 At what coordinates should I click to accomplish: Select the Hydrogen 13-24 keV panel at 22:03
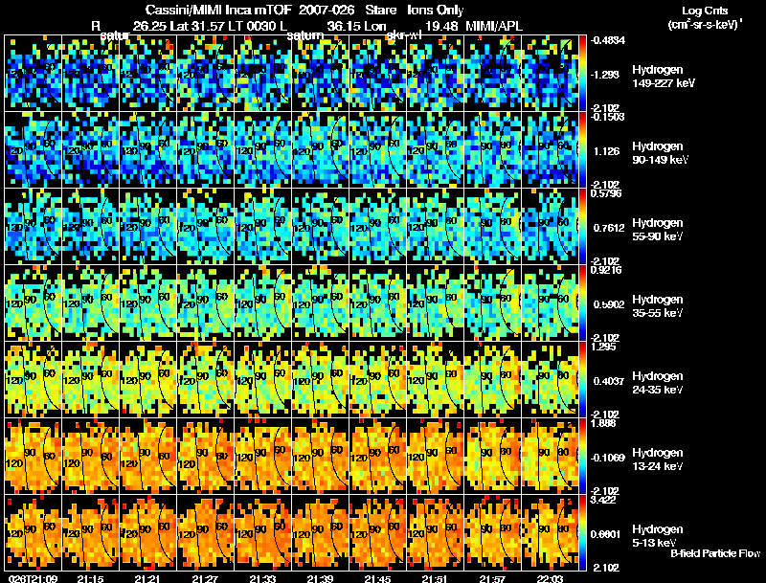(551, 457)
